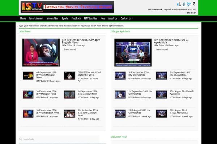Click the blue bird icon in the header
The height and width of the screenshot is (144, 217).
pos(189,4)
